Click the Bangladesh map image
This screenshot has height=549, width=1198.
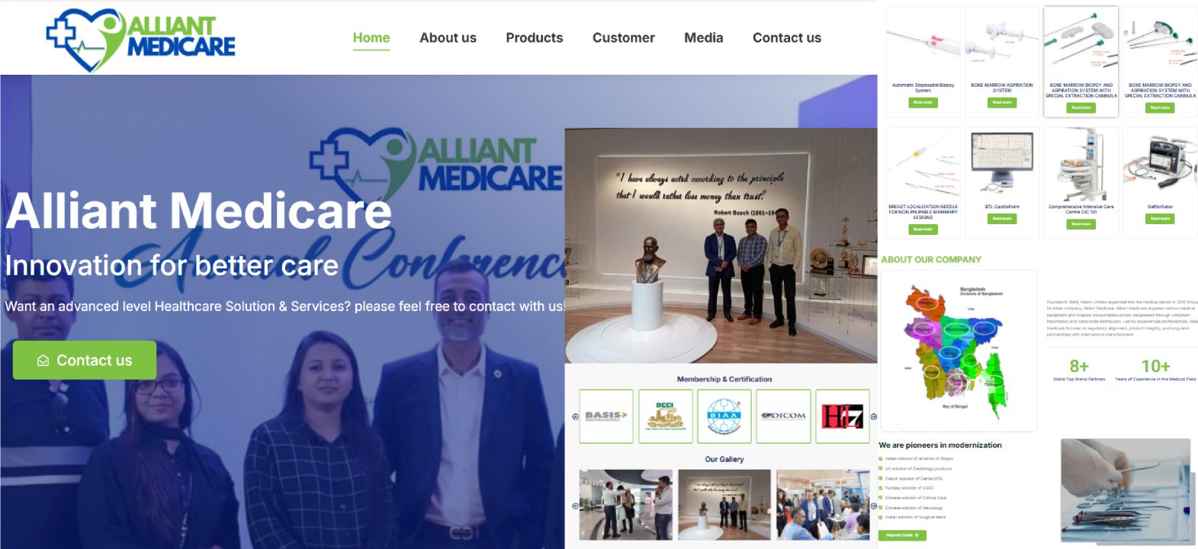(959, 351)
